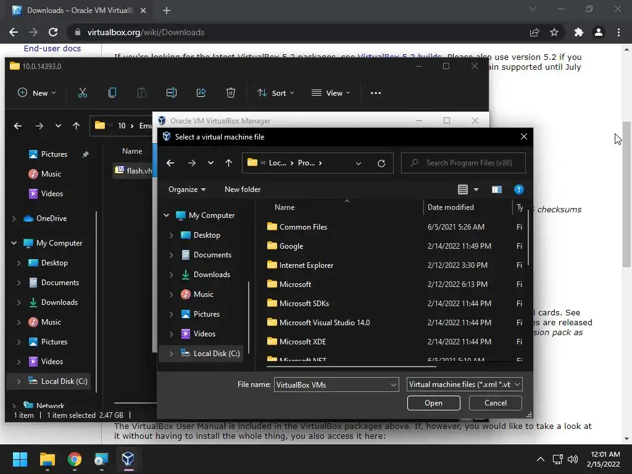Viewport: 632px width, 474px height.
Task: Click the Delete trash icon in File Explorer
Action: tap(231, 93)
